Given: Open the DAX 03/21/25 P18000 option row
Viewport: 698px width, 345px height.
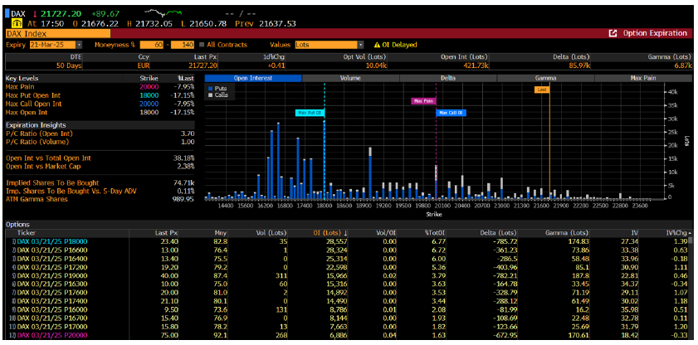Looking at the screenshot, I should click(347, 241).
